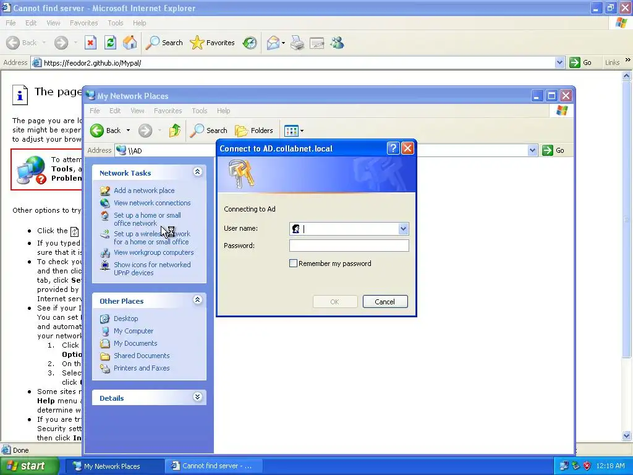This screenshot has height=475, width=633.
Task: Open Favorites menu in My Network Places
Action: click(x=168, y=111)
